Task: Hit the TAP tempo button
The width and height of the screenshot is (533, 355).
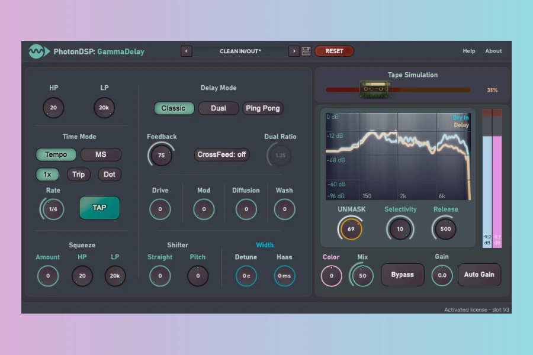Action: [x=99, y=208]
